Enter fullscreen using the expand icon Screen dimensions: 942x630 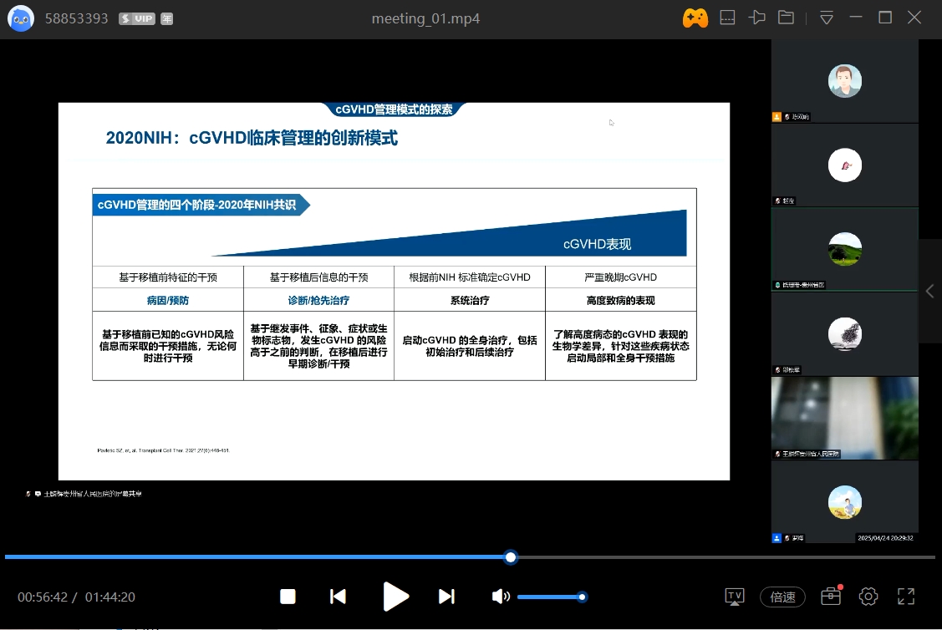point(905,597)
